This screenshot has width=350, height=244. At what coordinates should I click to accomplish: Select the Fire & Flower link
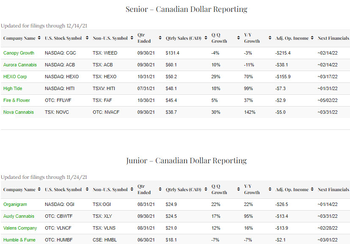click(17, 100)
